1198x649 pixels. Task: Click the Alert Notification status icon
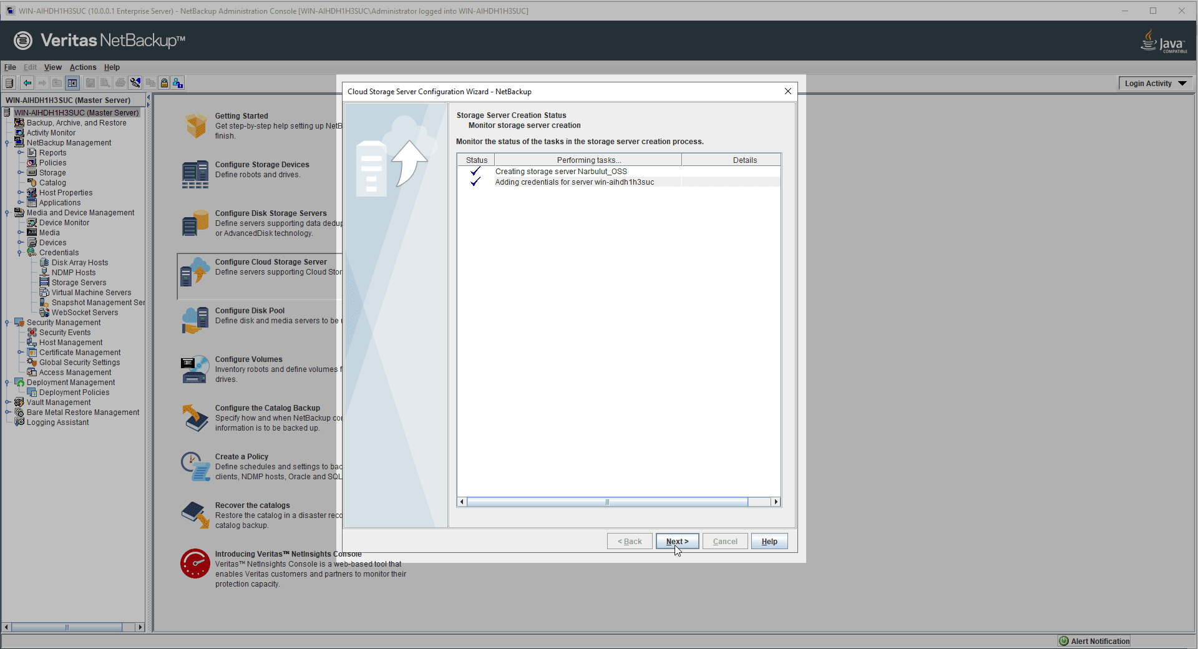1064,641
